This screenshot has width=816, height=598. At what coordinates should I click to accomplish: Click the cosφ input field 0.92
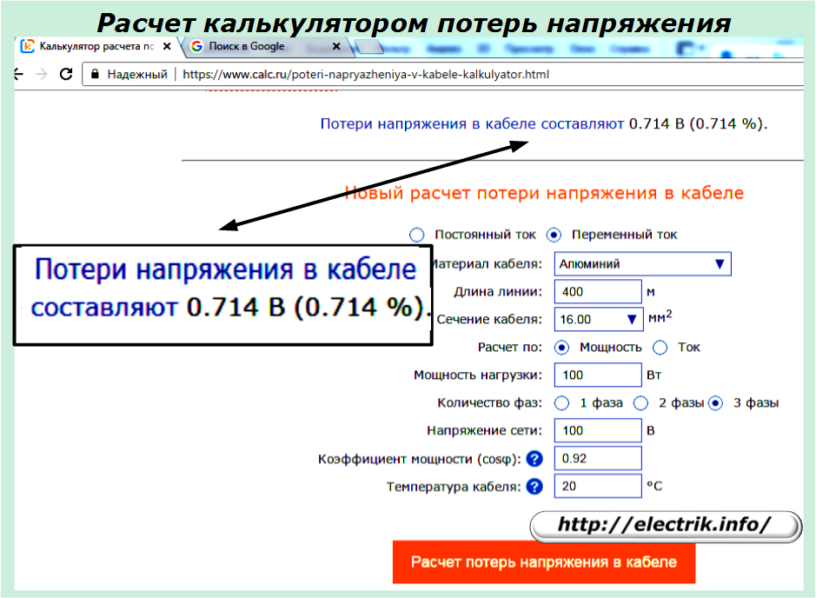point(597,458)
